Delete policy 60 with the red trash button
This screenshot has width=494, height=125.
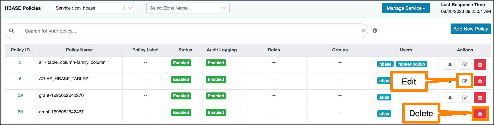(480, 114)
